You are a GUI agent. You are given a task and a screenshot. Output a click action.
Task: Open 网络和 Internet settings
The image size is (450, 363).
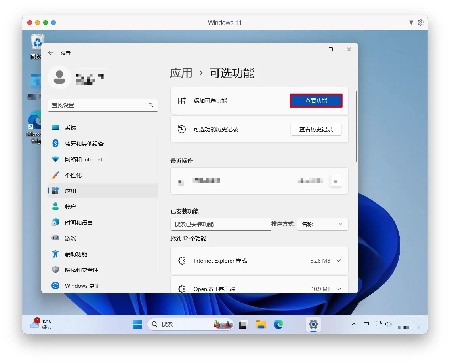point(103,159)
